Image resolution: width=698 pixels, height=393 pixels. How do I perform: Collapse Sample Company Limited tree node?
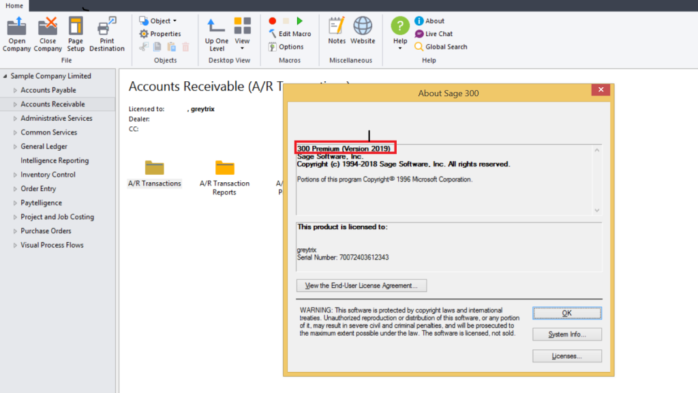click(x=5, y=76)
